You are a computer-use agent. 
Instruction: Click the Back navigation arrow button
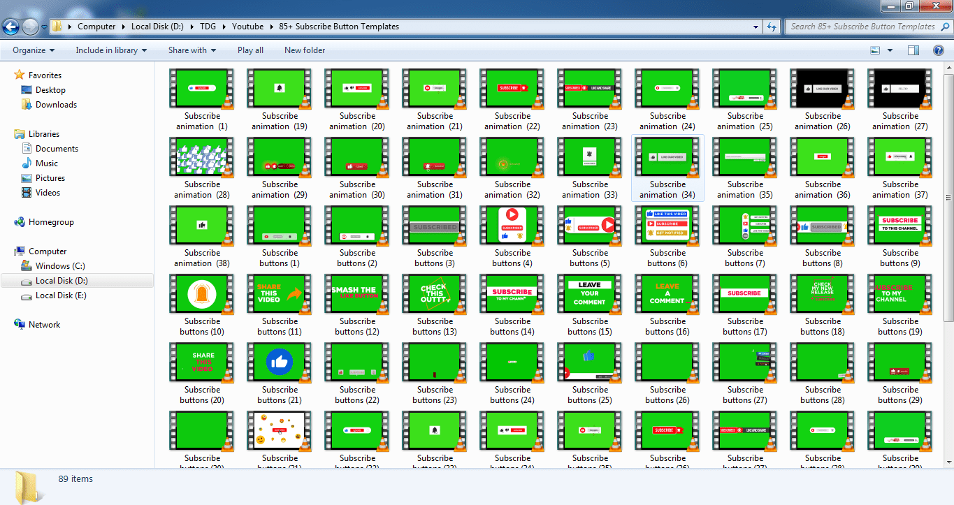(x=10, y=27)
